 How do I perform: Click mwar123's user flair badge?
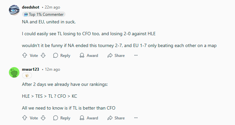27,75
